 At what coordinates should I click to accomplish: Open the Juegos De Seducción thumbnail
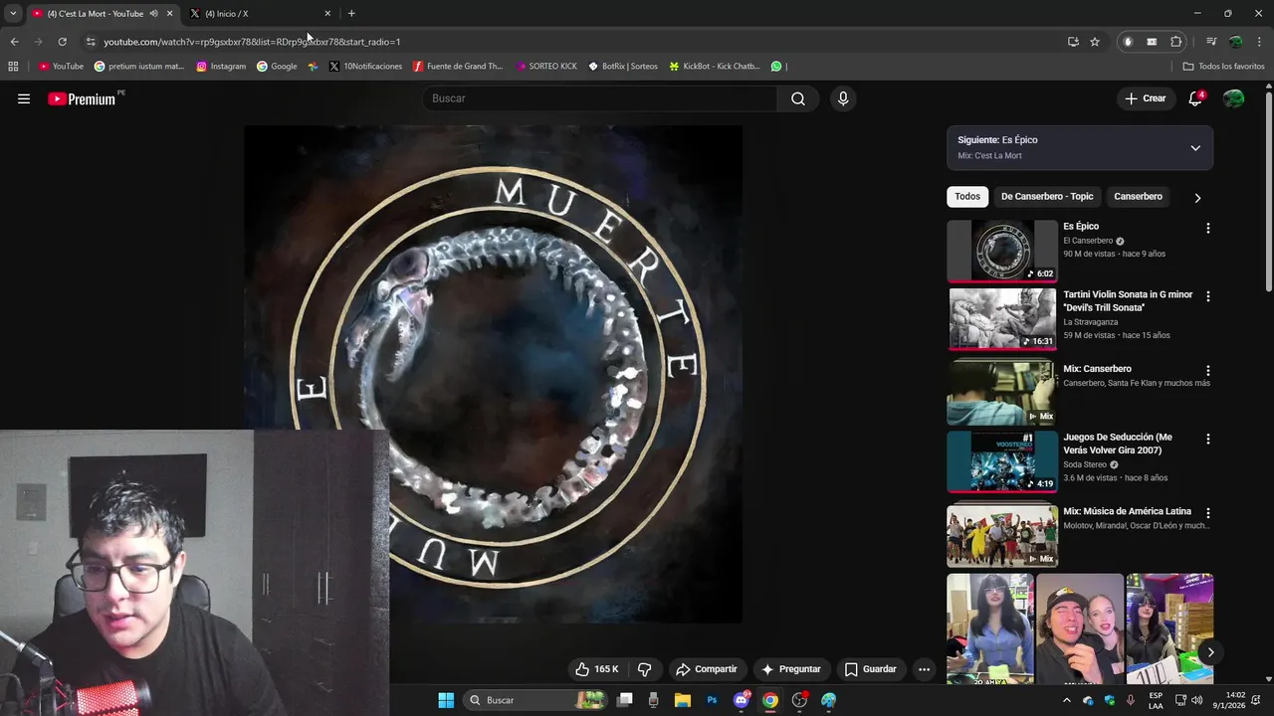click(x=1002, y=461)
